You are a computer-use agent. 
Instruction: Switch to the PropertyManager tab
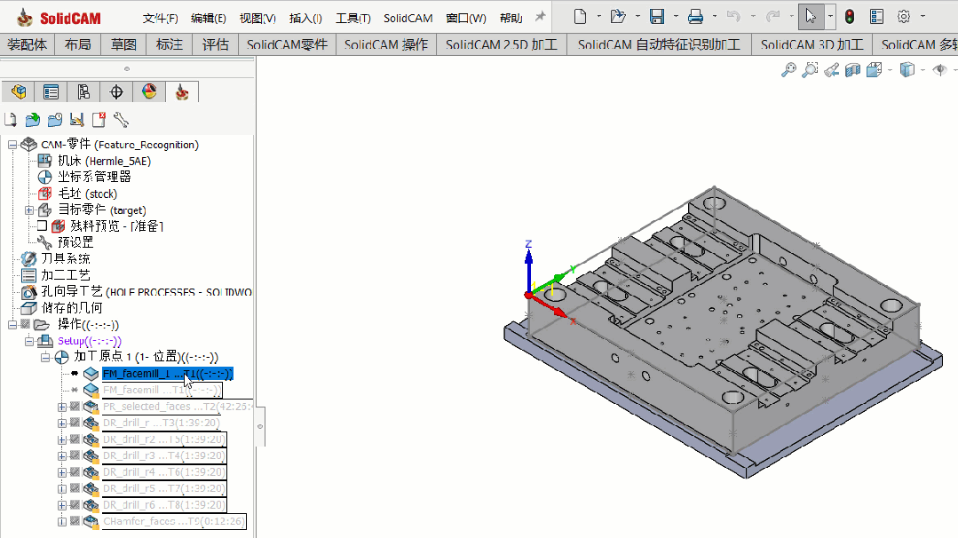click(x=51, y=92)
